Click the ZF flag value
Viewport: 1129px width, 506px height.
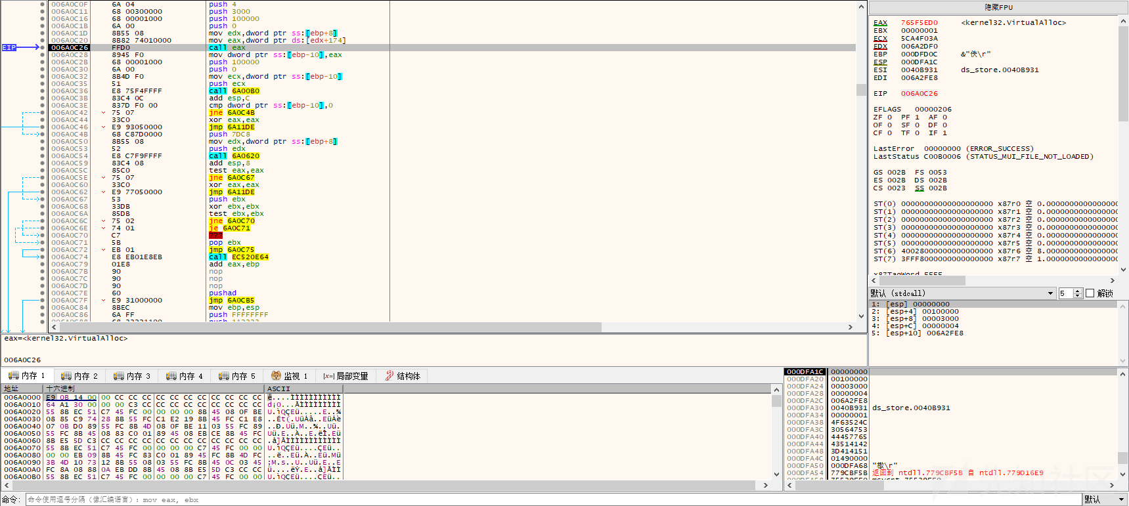pyautogui.click(x=890, y=117)
